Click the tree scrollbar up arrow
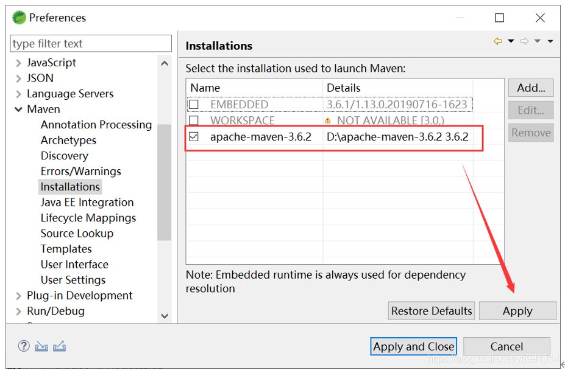The height and width of the screenshot is (370, 565). tap(165, 64)
